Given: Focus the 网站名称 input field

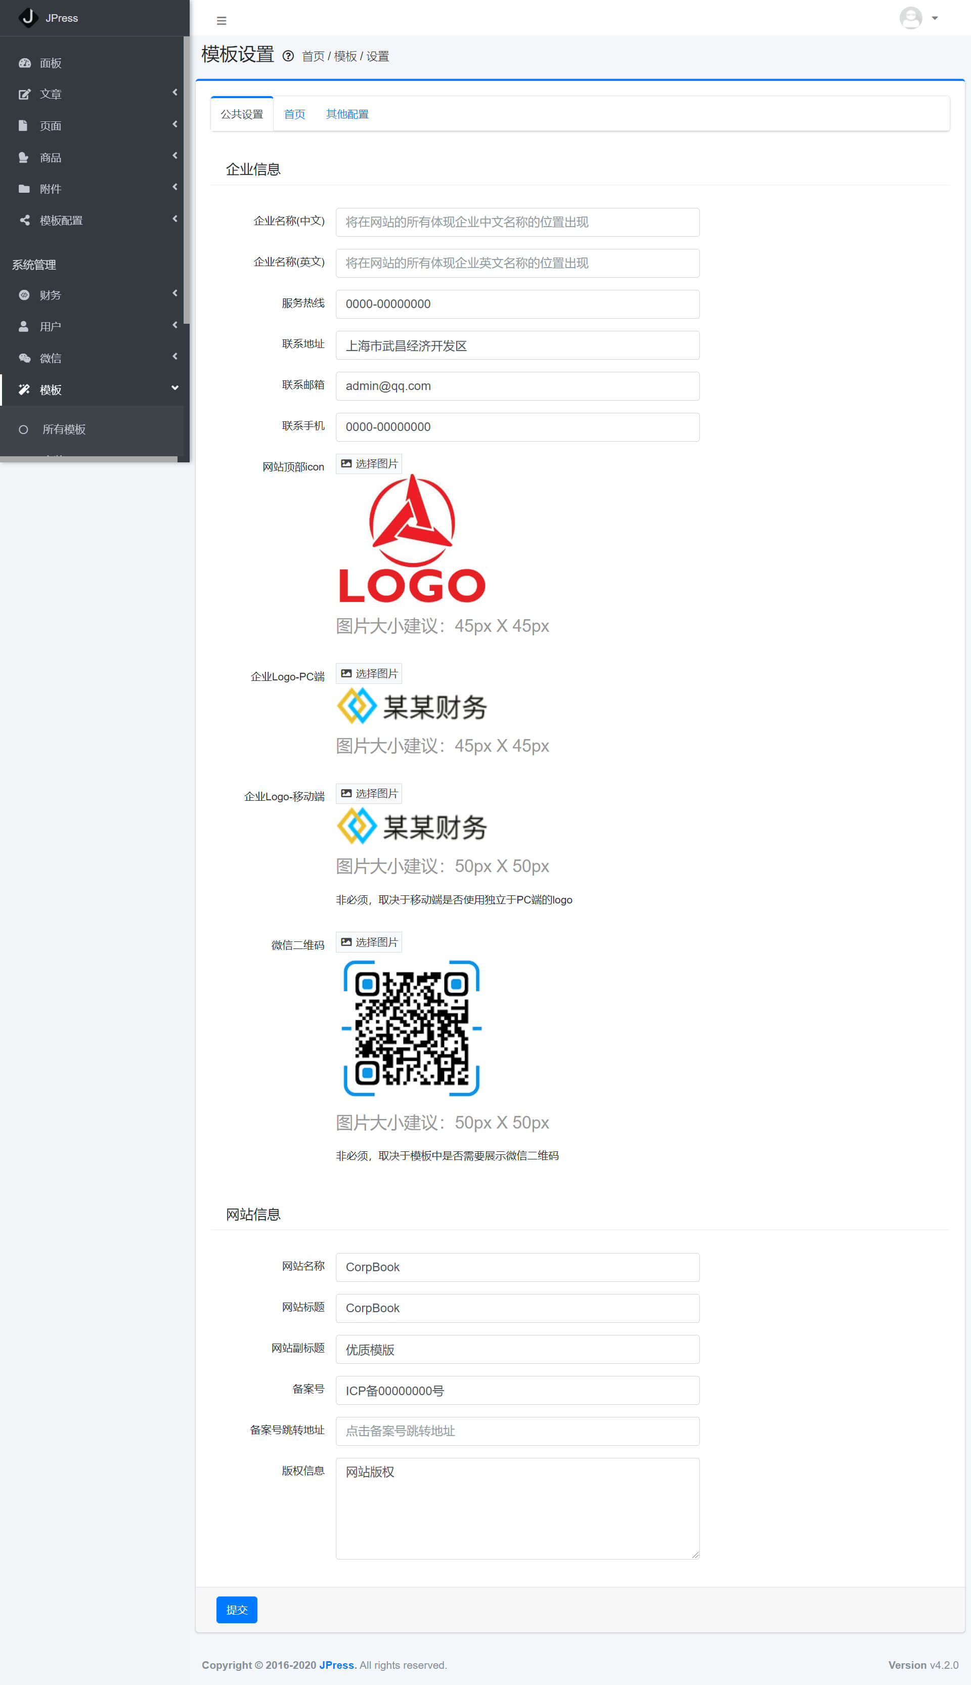Looking at the screenshot, I should pyautogui.click(x=517, y=1267).
